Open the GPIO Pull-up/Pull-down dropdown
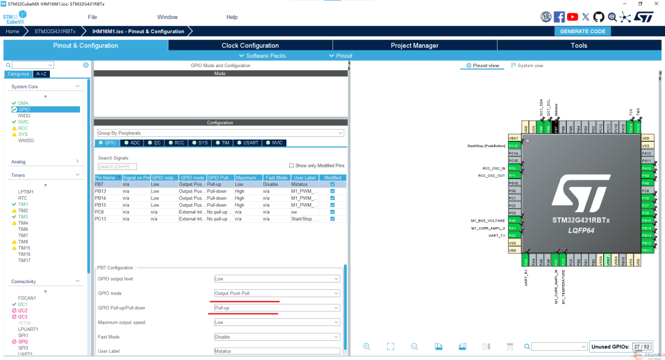Screen dimensions: 665x360 [x=277, y=308]
